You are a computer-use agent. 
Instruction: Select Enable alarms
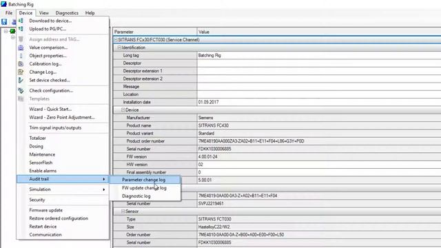(x=43, y=171)
